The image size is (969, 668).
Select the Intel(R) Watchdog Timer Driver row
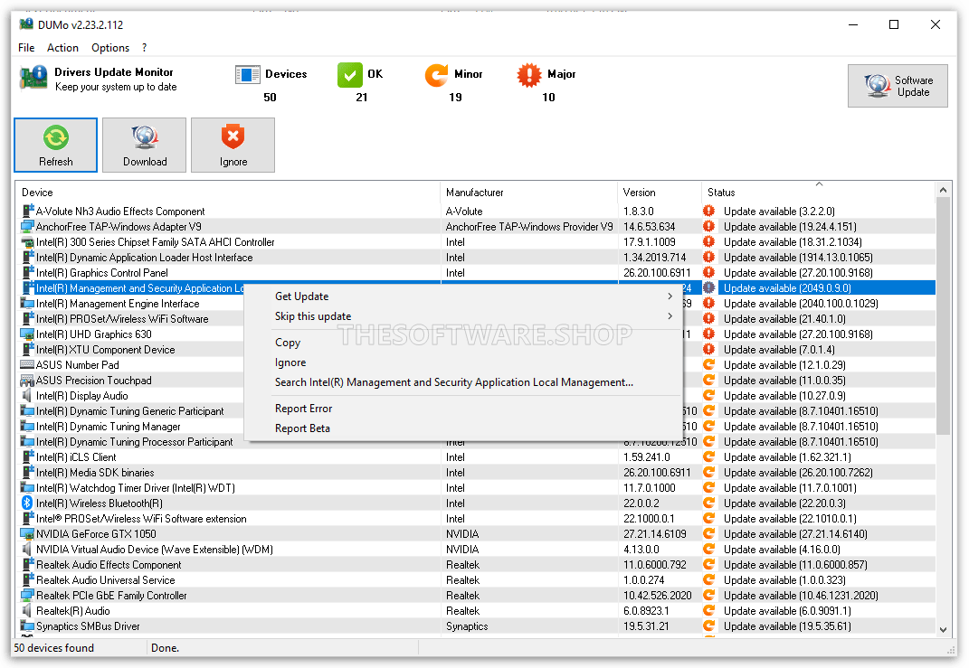pyautogui.click(x=475, y=488)
